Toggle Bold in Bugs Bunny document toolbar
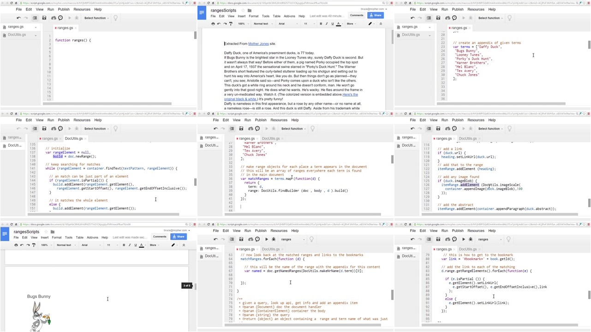This screenshot has height=332, width=591. point(124,245)
